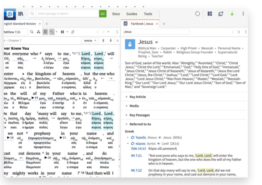Click the magnifier icon in command box
Viewport: 262px width, 185px height.
[32, 14]
